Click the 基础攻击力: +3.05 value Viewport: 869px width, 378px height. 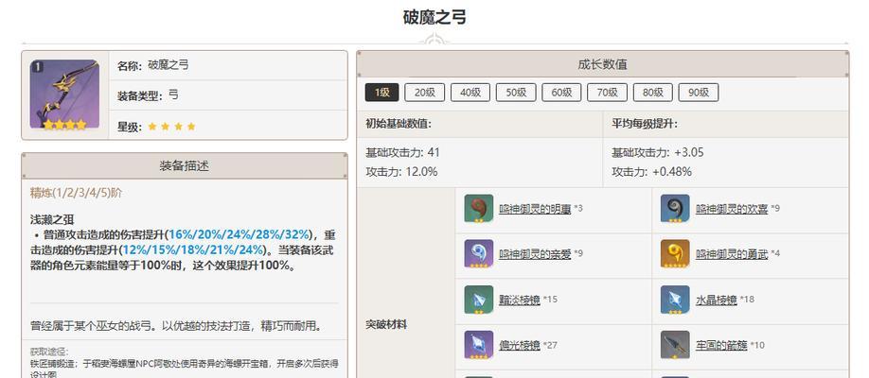point(657,152)
